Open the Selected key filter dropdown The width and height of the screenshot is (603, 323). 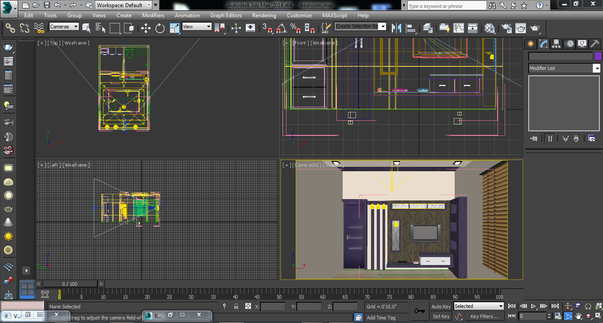[479, 306]
